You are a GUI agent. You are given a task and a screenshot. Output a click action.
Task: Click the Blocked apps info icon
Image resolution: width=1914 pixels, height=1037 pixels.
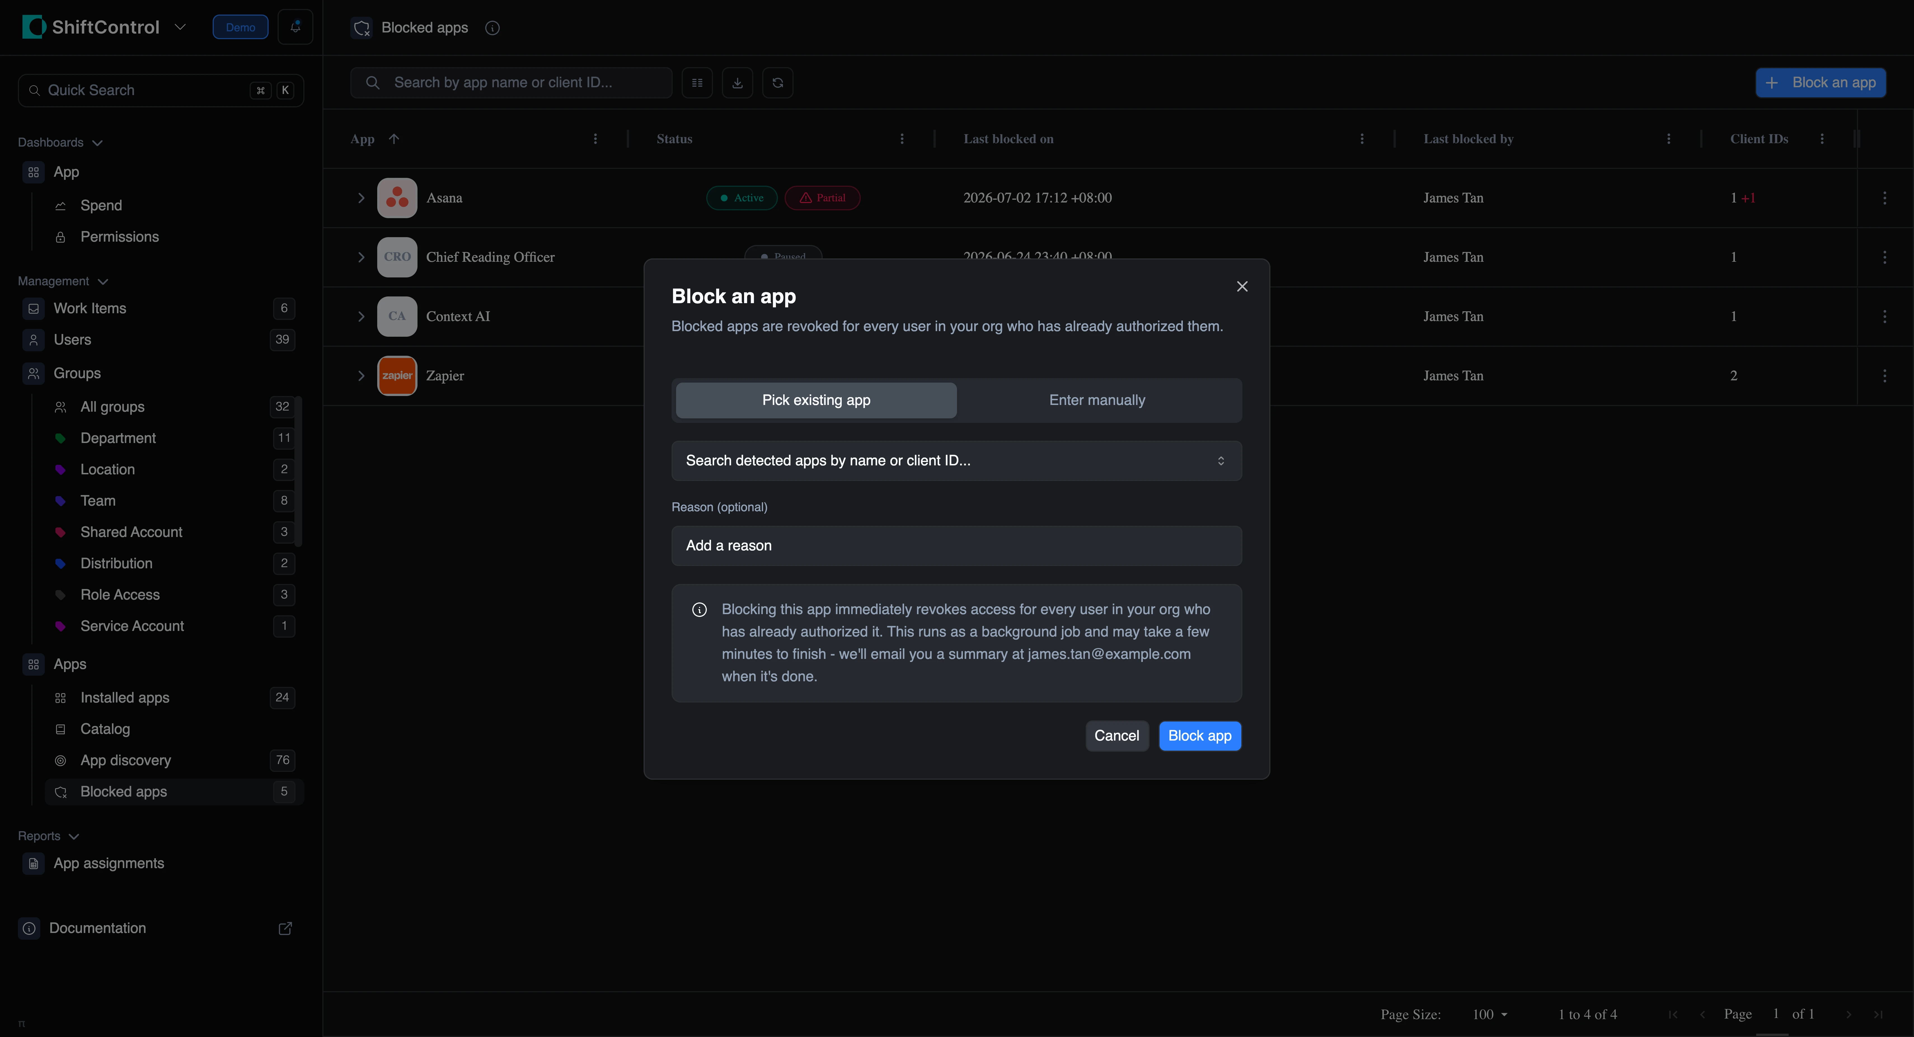coord(492,28)
